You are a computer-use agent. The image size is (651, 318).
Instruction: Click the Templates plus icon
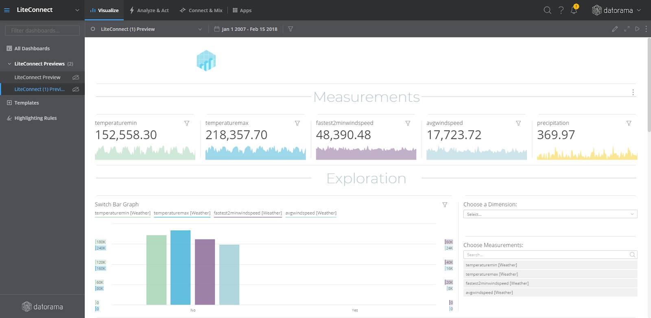(9, 103)
